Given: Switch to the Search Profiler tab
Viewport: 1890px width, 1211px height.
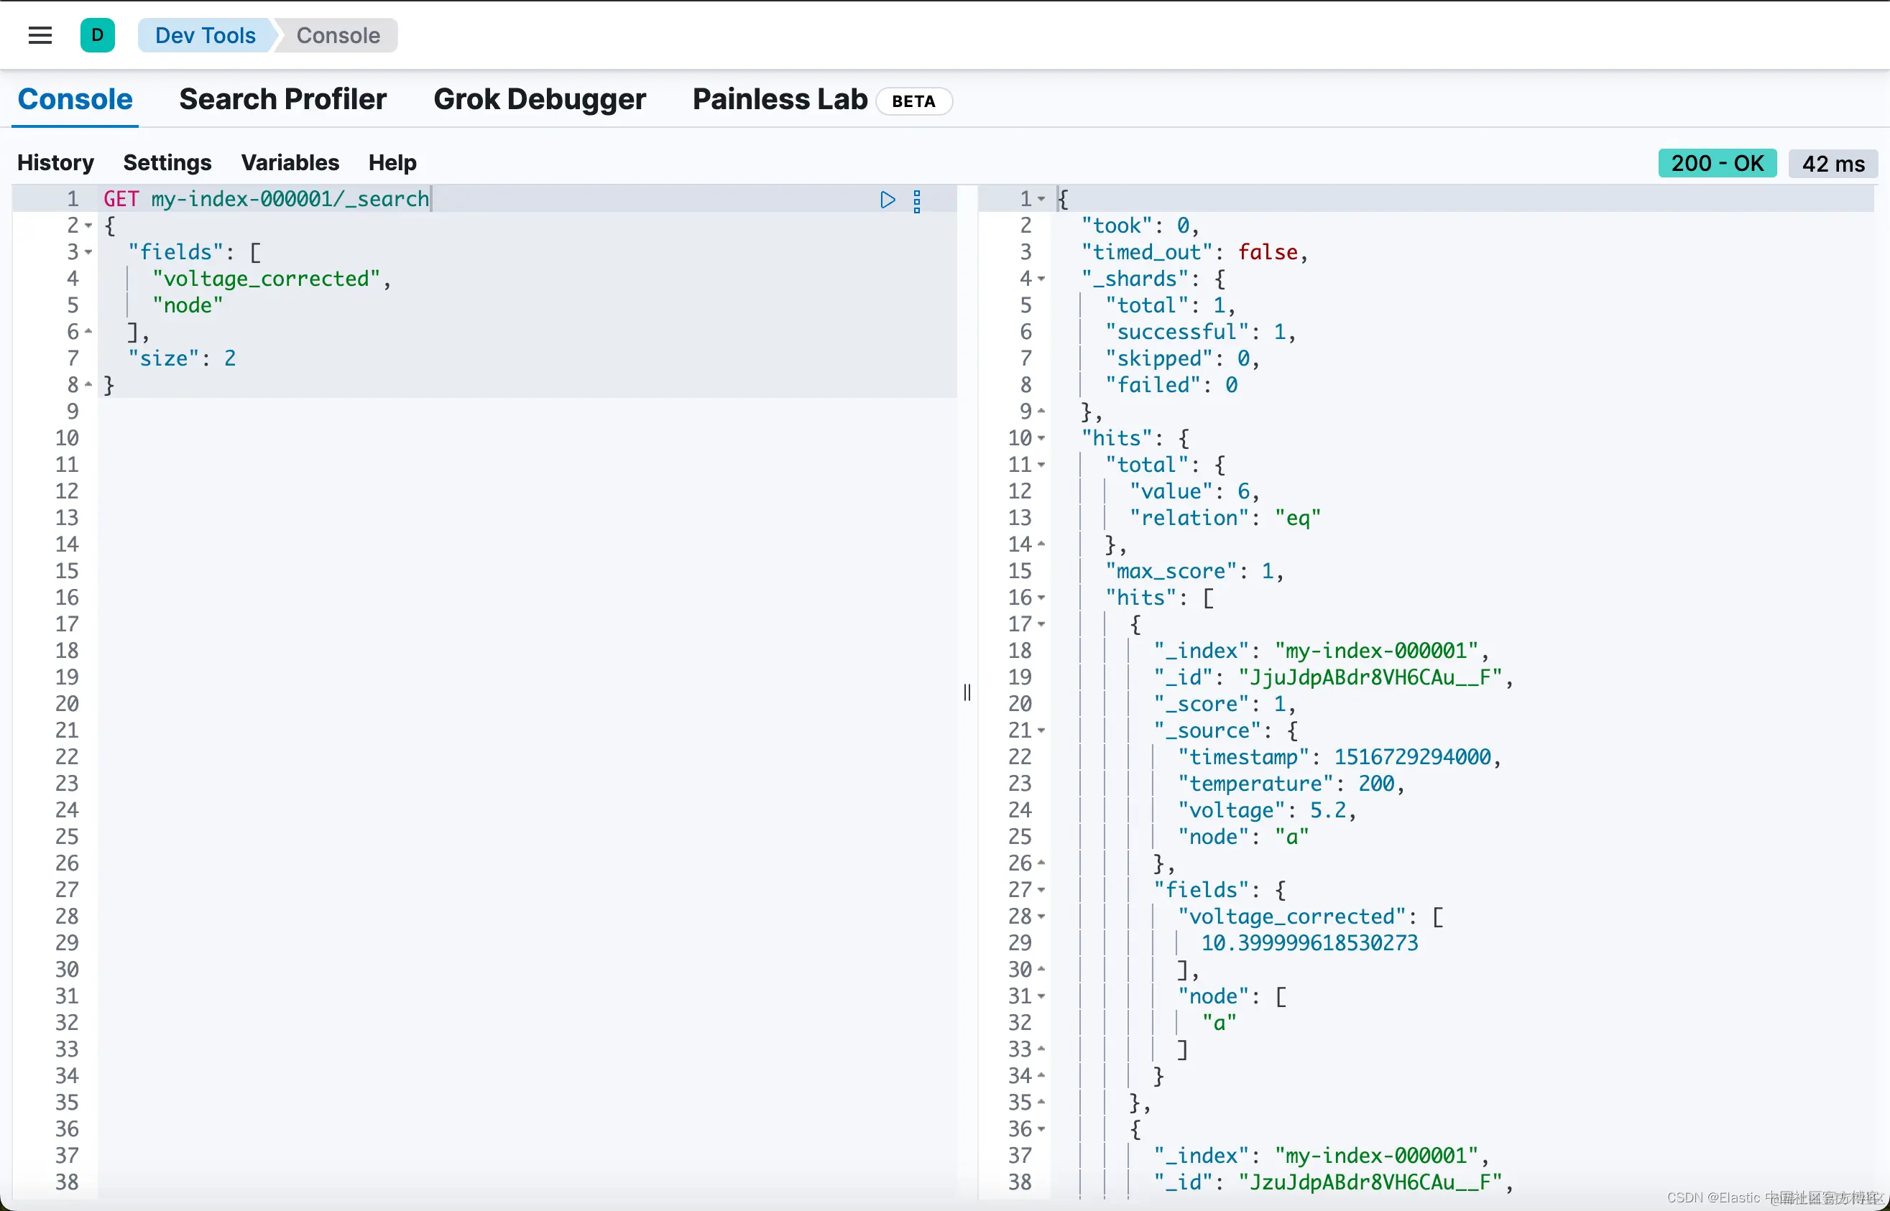Looking at the screenshot, I should point(282,100).
